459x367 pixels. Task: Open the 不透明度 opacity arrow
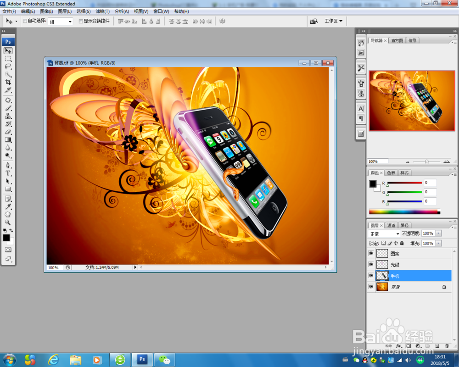(438, 234)
